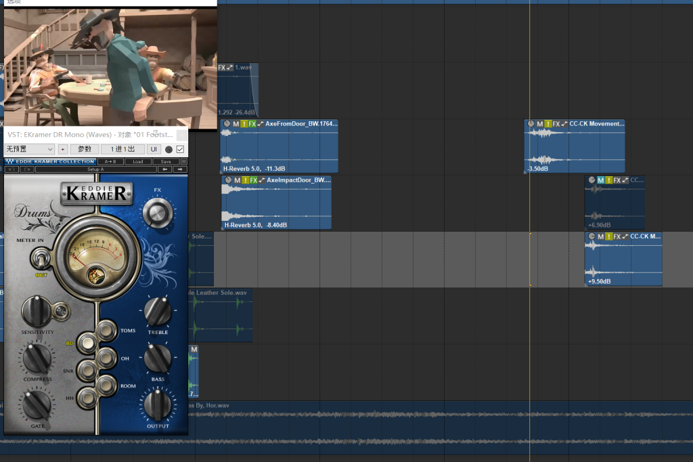The image size is (693, 462).
Task: Open envelope icon on AxeFromDoor_BW item
Action: tap(261, 124)
